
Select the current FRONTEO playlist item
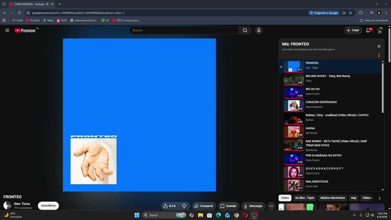(x=330, y=66)
